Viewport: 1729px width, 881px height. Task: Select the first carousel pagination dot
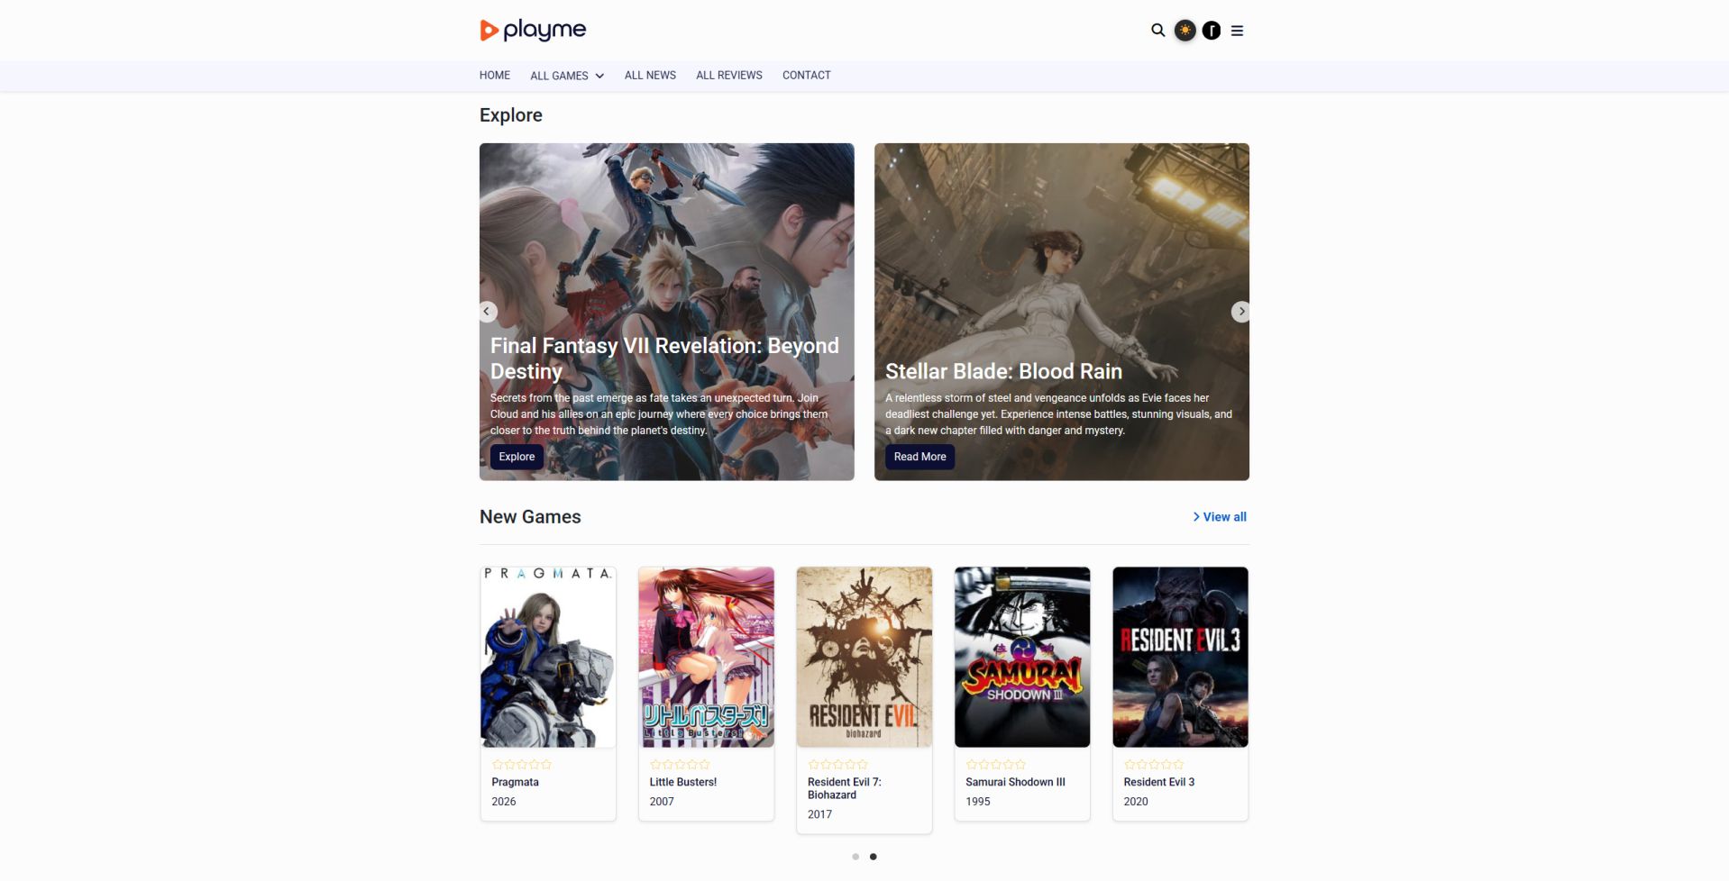pos(855,857)
